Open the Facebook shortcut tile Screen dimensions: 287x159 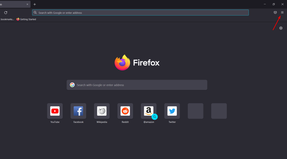78,111
